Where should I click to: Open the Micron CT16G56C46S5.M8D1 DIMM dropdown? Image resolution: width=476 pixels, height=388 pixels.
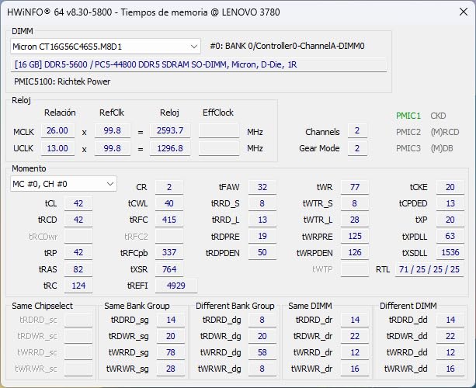point(106,47)
